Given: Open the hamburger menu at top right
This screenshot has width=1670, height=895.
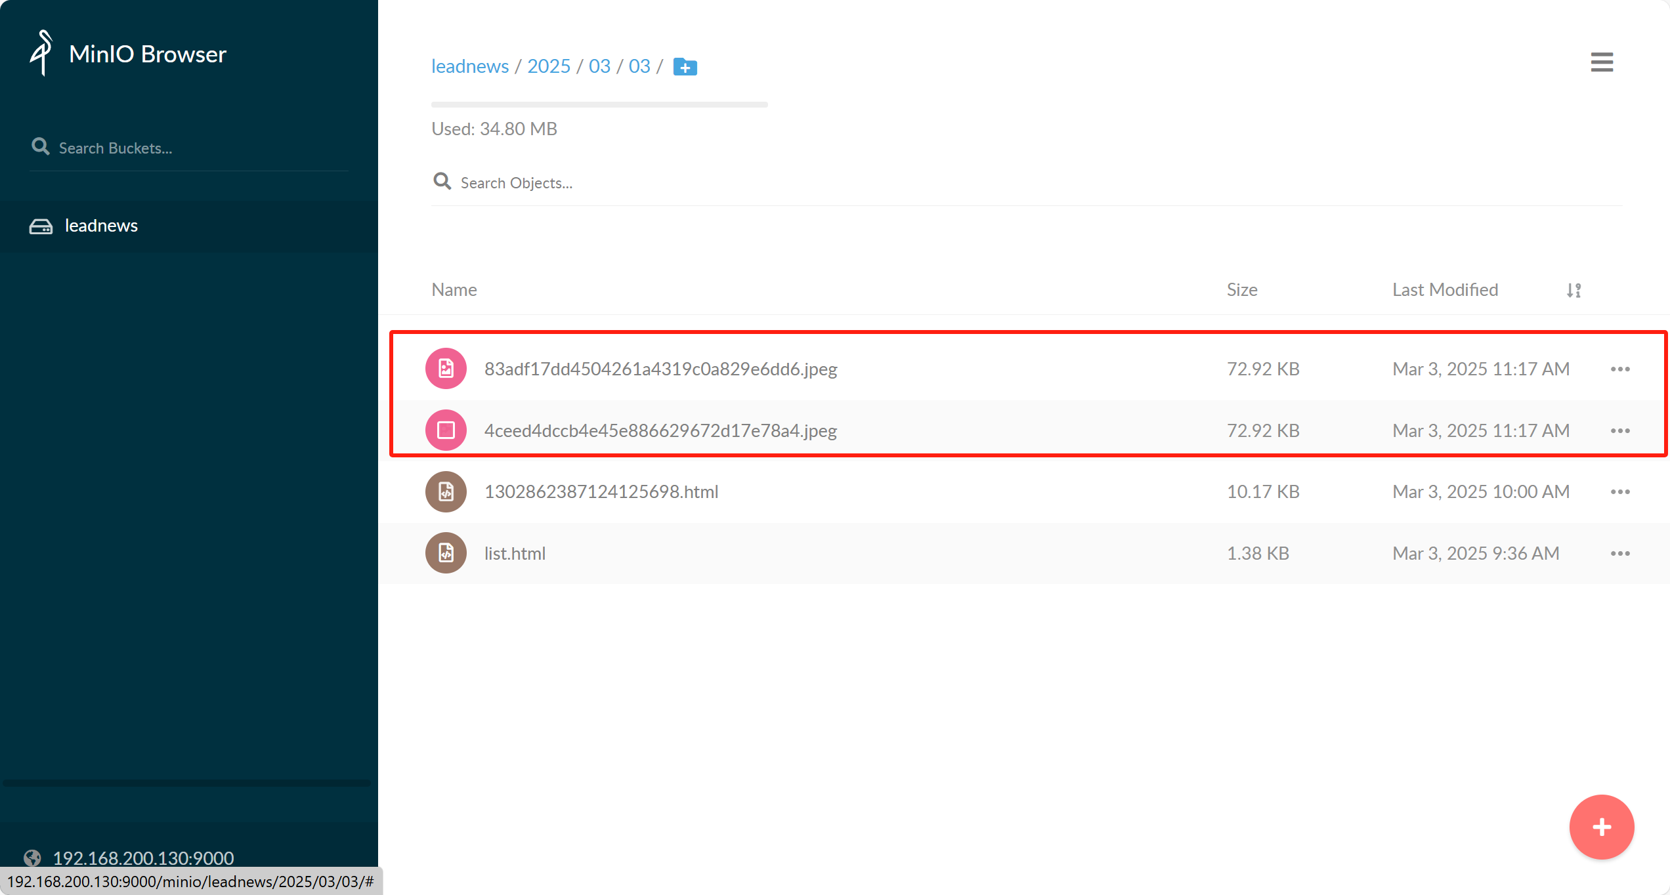Looking at the screenshot, I should 1601,62.
